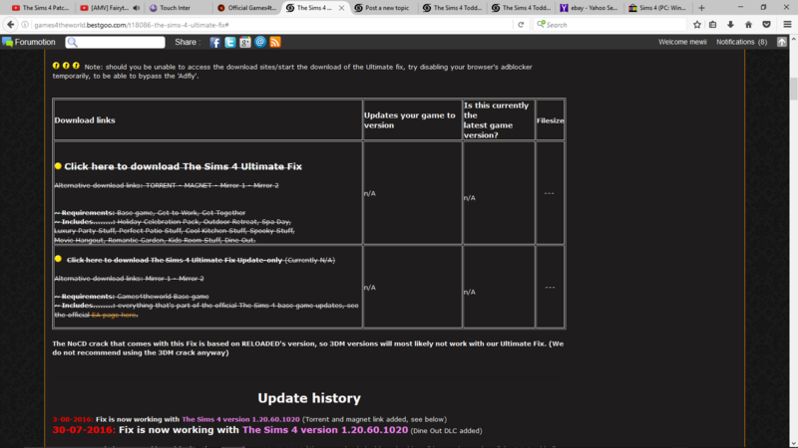The height and width of the screenshot is (448, 798).
Task: Show site information icon in address bar
Action: [x=25, y=24]
